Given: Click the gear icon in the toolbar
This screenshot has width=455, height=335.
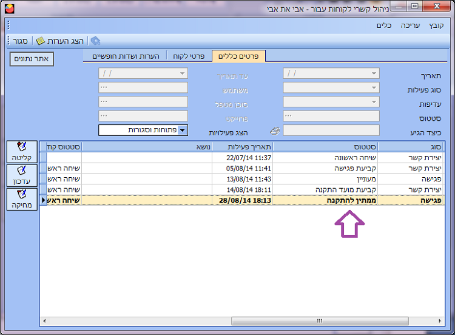Looking at the screenshot, I should pyautogui.click(x=95, y=41).
